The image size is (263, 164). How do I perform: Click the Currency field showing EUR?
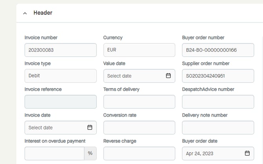(x=139, y=50)
